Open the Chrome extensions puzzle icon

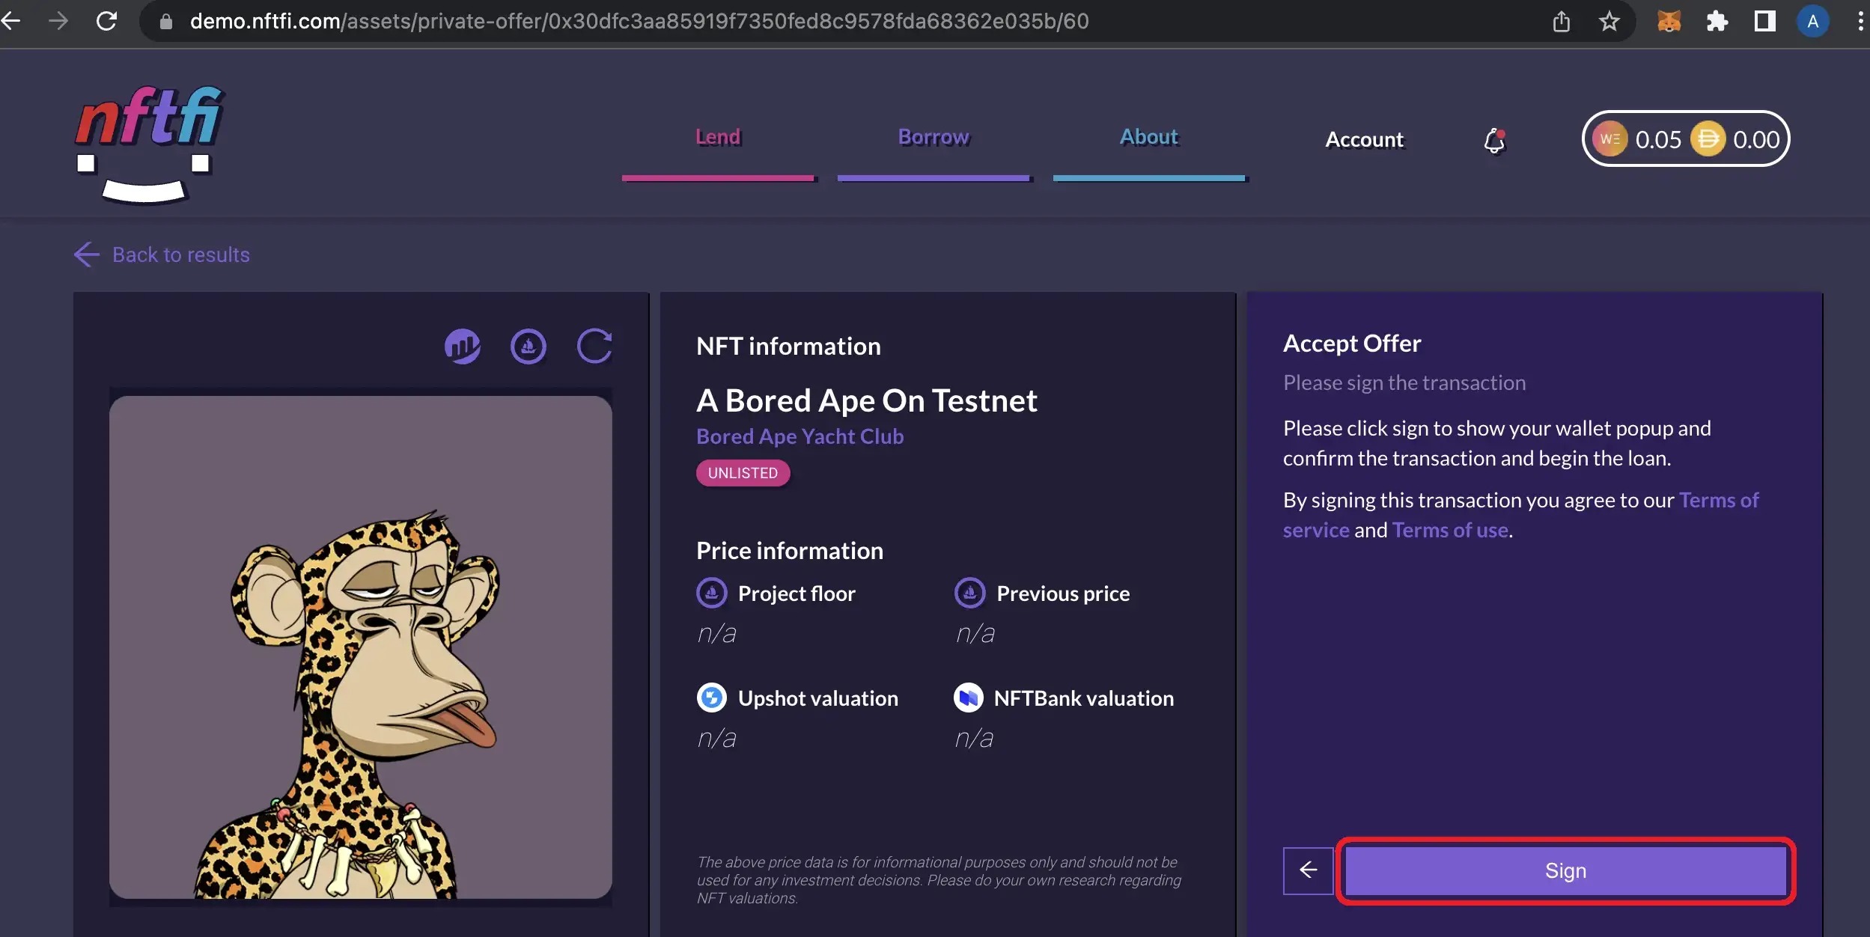coord(1717,20)
